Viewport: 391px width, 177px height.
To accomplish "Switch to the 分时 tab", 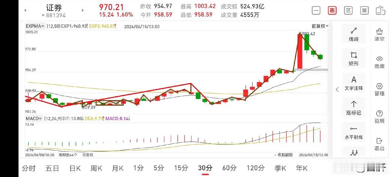I will pyautogui.click(x=29, y=168).
